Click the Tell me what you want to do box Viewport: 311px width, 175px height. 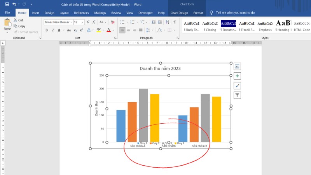pyautogui.click(x=235, y=13)
